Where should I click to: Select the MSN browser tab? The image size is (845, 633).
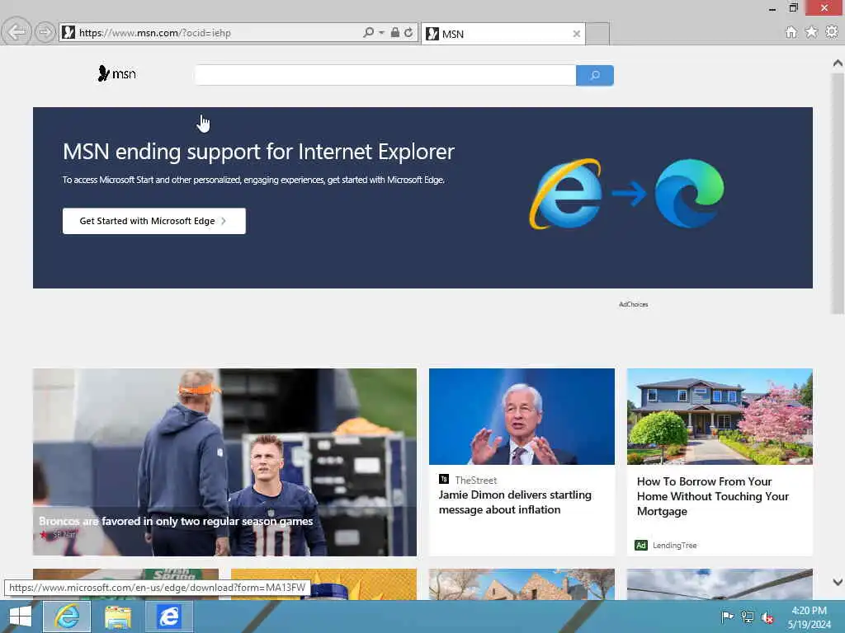503,34
